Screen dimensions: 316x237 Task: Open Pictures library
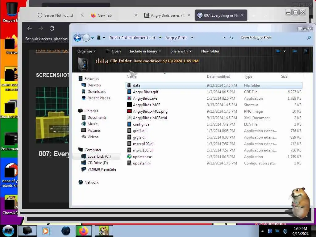[x=94, y=131]
